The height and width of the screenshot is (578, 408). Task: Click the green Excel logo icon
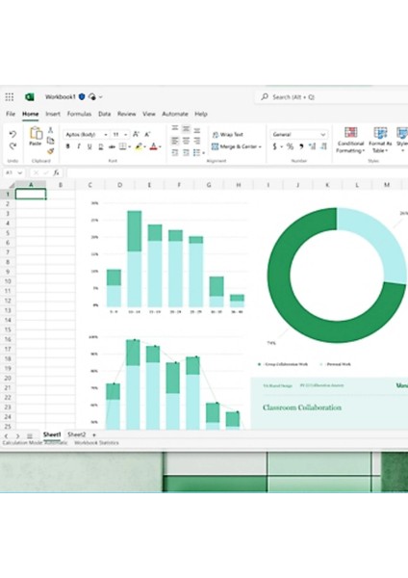point(30,97)
